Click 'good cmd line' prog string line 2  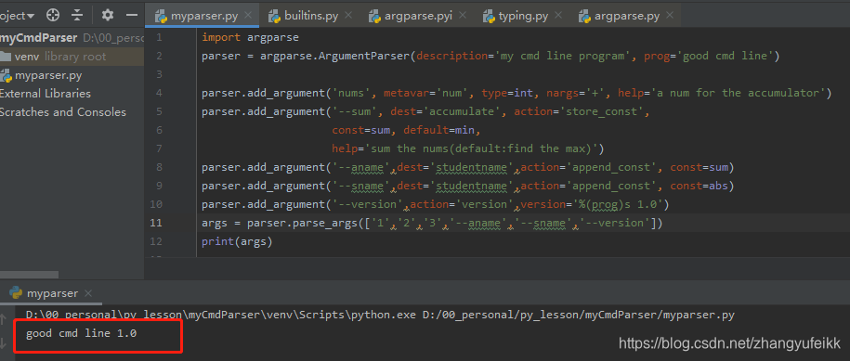[x=725, y=56]
